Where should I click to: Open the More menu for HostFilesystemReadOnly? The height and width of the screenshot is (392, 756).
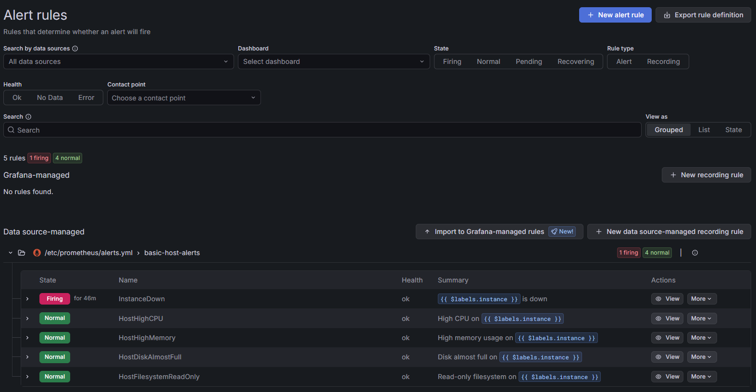pyautogui.click(x=702, y=377)
